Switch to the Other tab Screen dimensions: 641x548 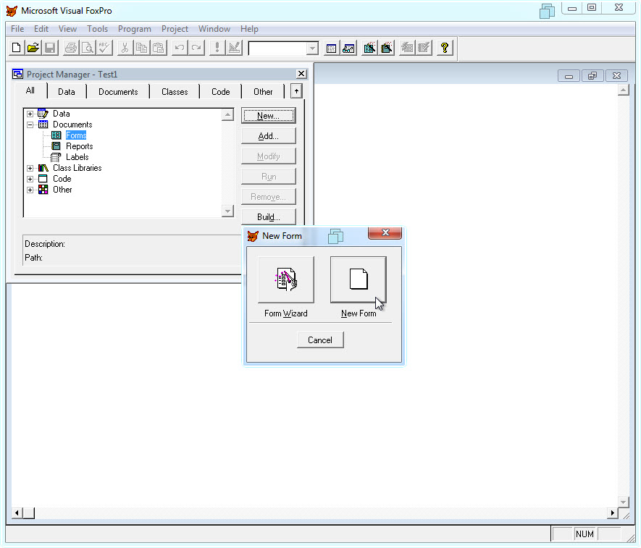(x=263, y=92)
